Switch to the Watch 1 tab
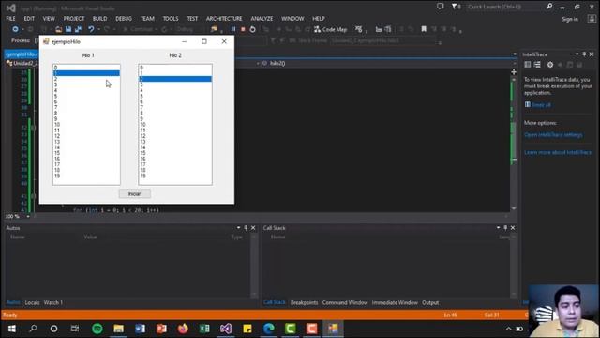The height and width of the screenshot is (338, 600). click(53, 302)
